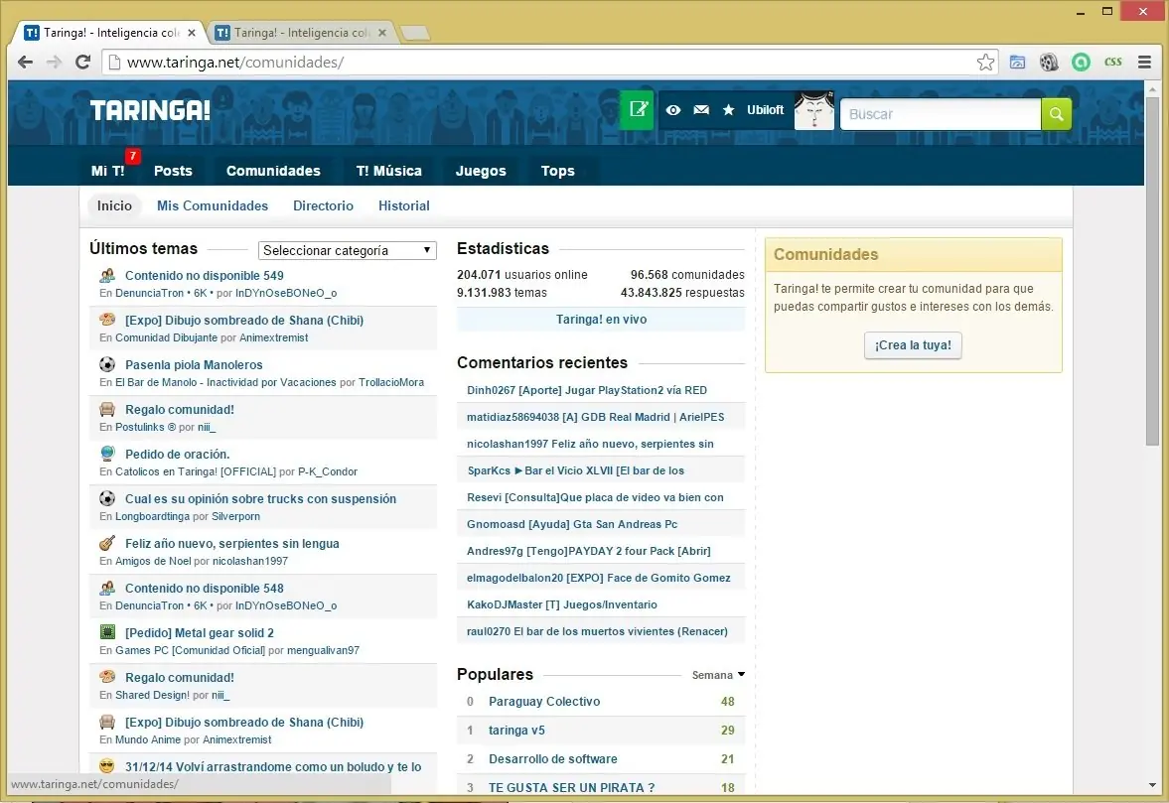The width and height of the screenshot is (1169, 803).
Task: Open the Ubiloft user avatar
Action: coord(814,111)
